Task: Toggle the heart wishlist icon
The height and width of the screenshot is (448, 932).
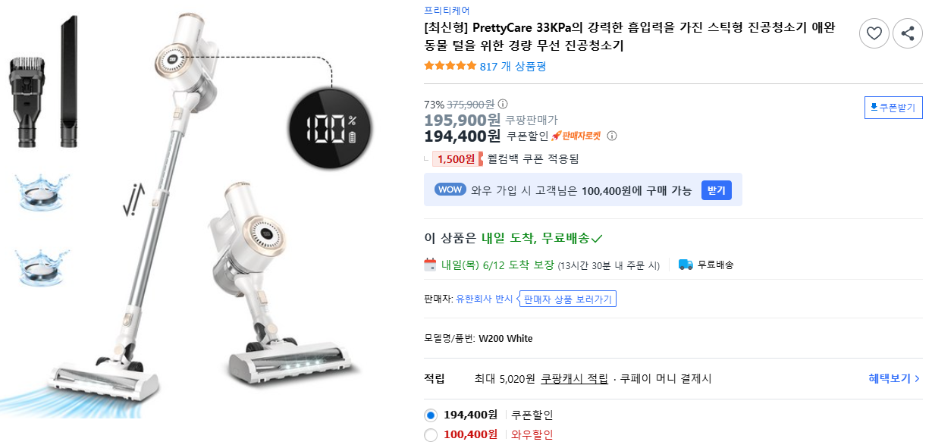Action: (x=874, y=33)
